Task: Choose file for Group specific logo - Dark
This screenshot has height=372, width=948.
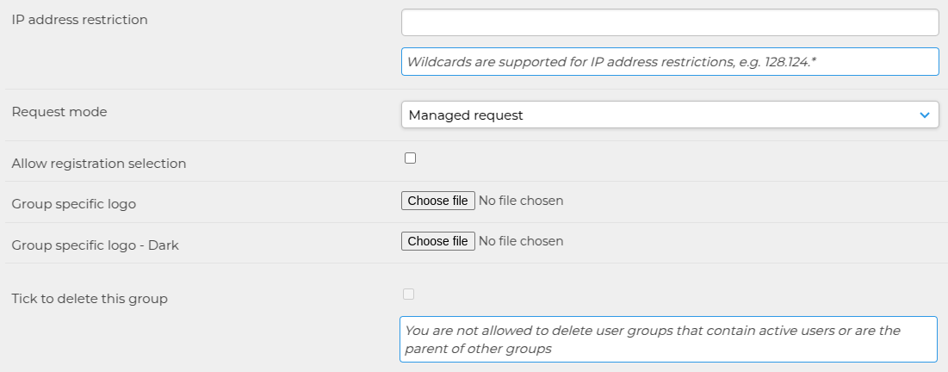Action: [x=437, y=241]
